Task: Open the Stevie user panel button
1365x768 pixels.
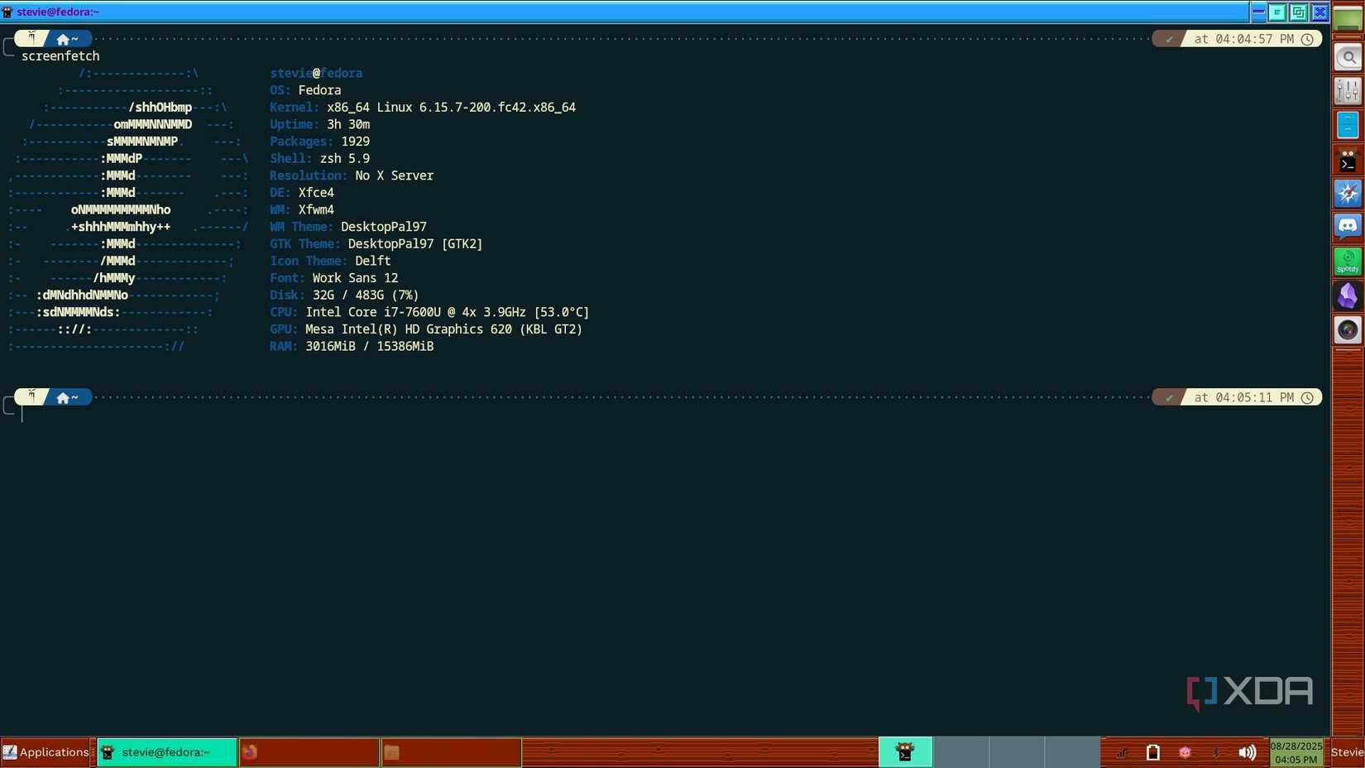Action: point(1347,752)
